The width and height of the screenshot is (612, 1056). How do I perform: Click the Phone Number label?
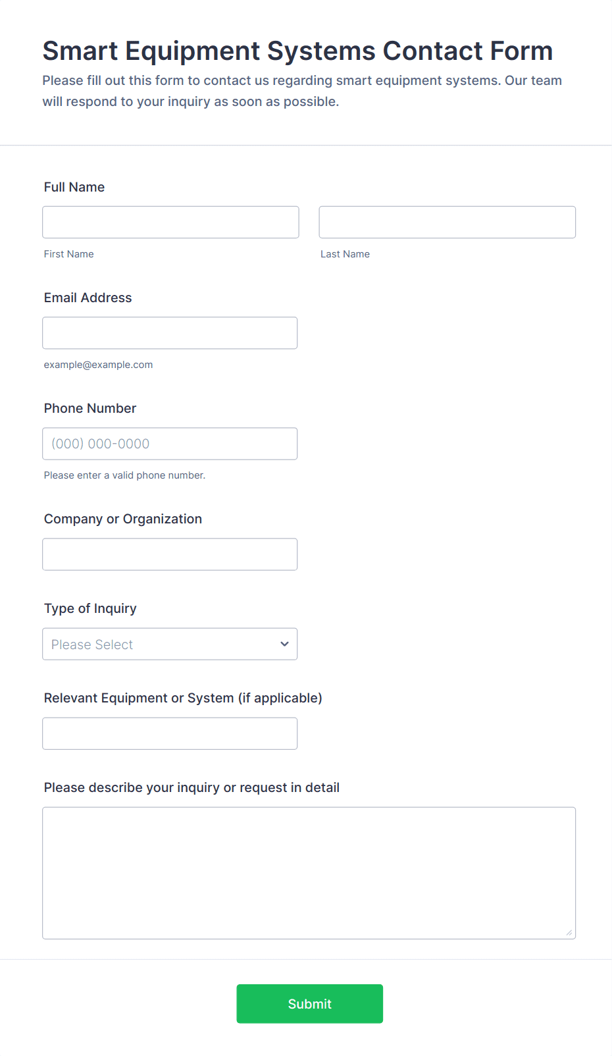tap(90, 408)
